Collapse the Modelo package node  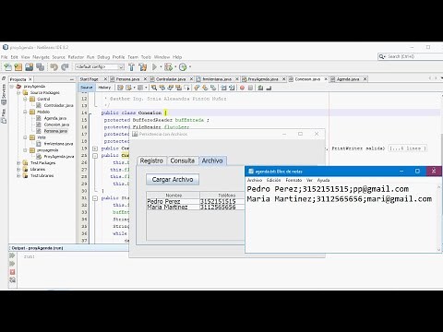pyautogui.click(x=25, y=112)
